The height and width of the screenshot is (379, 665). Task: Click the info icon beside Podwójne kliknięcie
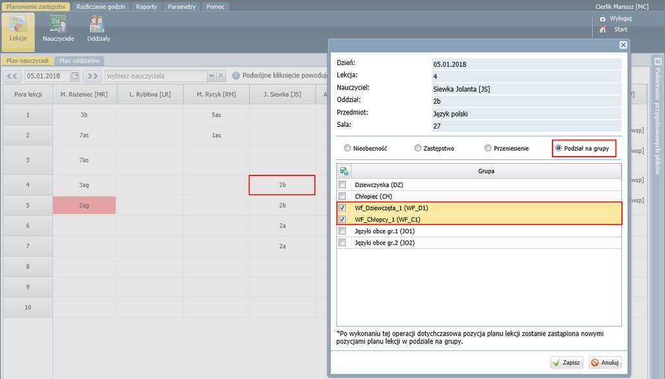point(236,76)
